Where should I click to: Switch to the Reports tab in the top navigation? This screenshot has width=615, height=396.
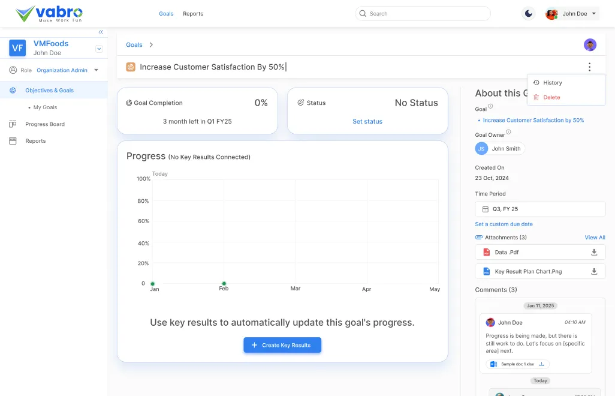point(193,14)
